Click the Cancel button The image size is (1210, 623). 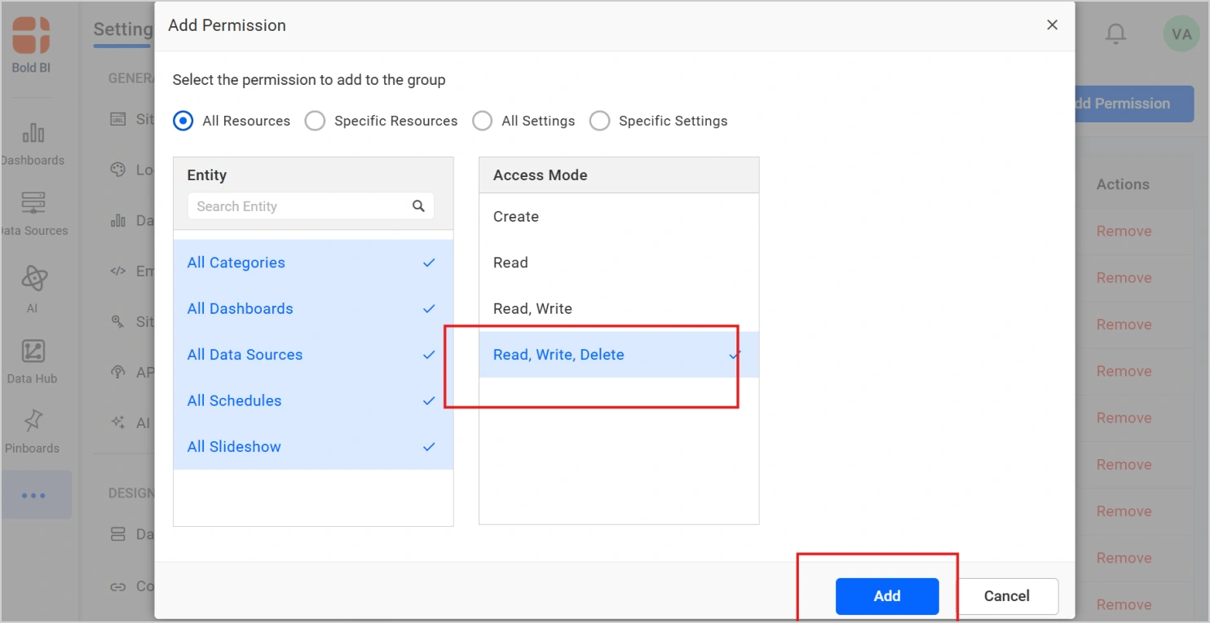tap(1007, 596)
